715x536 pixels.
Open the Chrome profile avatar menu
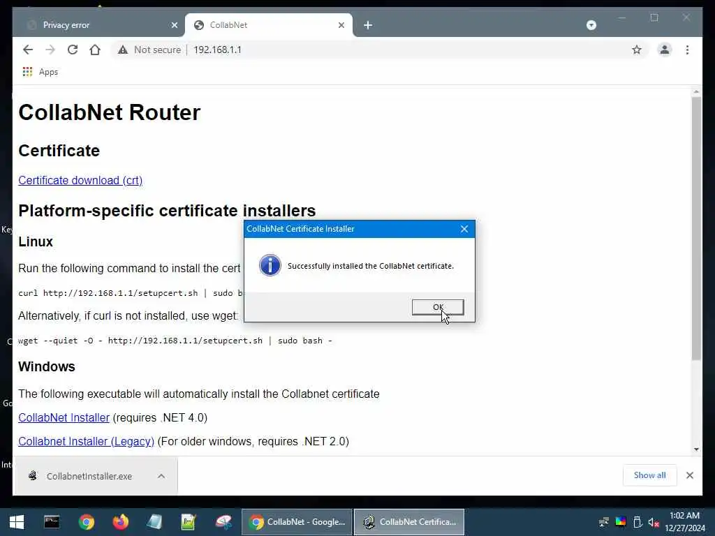665,50
